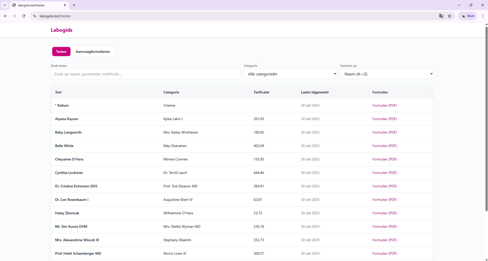Image resolution: width=488 pixels, height=261 pixels.
Task: Open Formulier (PDF) link for Kalium
Action: coord(384,105)
